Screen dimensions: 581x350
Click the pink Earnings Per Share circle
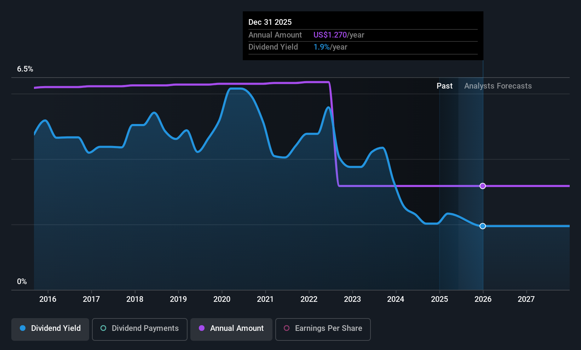click(287, 328)
